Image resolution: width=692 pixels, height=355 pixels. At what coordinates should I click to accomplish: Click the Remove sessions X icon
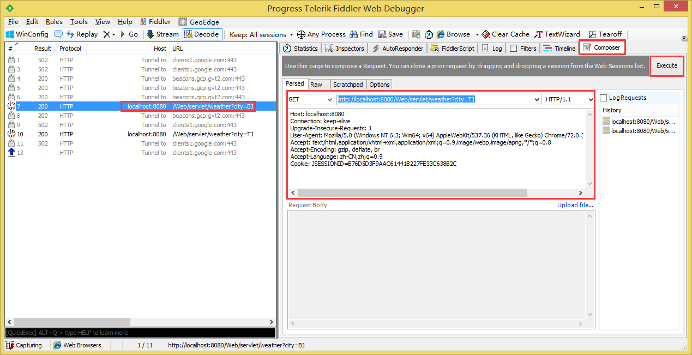107,34
